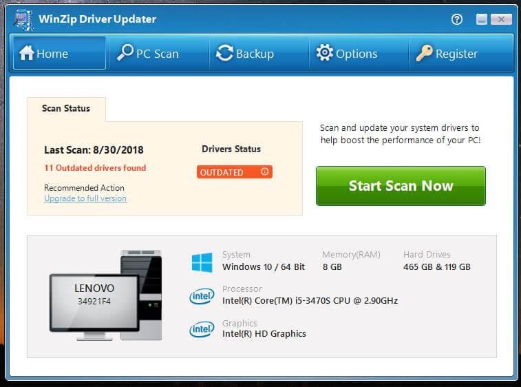The image size is (521, 387).
Task: Click the 'Intel(R) HD Graphics' text
Action: pos(264,334)
